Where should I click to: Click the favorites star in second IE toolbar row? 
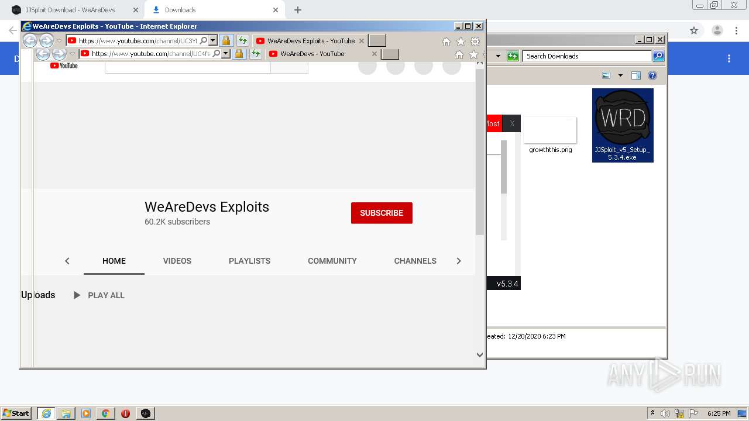(473, 54)
